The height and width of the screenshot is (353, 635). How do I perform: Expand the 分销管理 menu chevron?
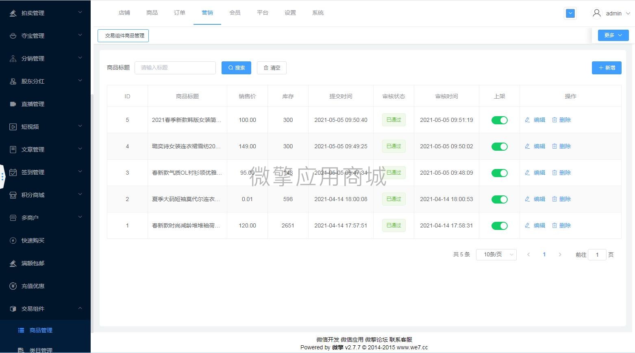click(80, 58)
